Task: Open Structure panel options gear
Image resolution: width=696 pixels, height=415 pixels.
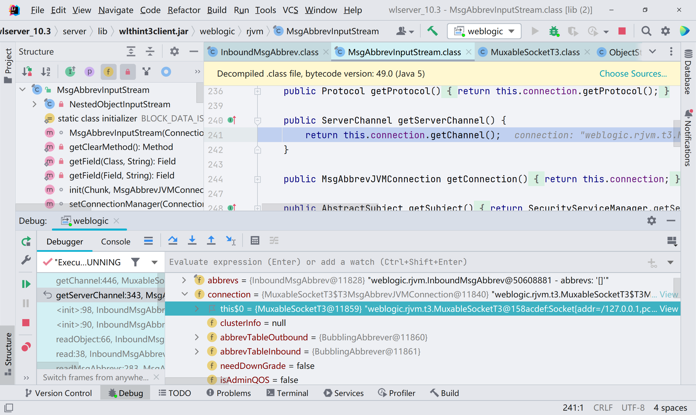Action: [174, 51]
